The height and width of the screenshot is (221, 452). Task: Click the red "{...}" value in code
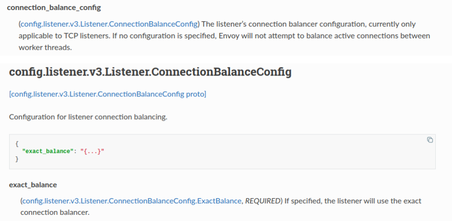pyautogui.click(x=92, y=151)
